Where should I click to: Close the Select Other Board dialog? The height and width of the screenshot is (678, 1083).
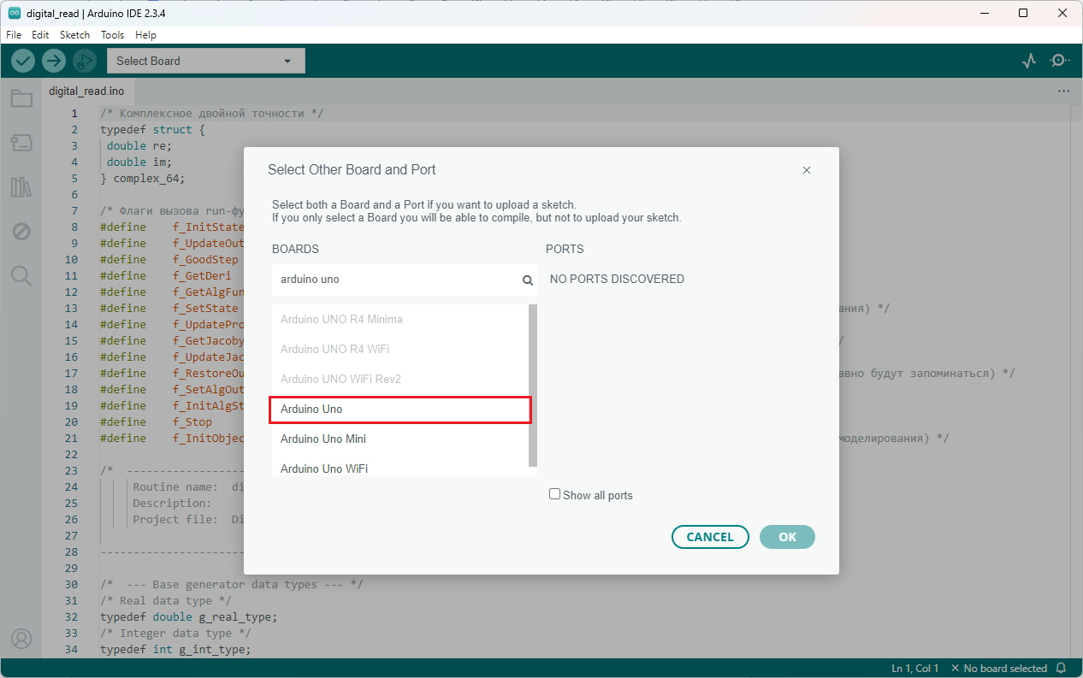coord(806,170)
